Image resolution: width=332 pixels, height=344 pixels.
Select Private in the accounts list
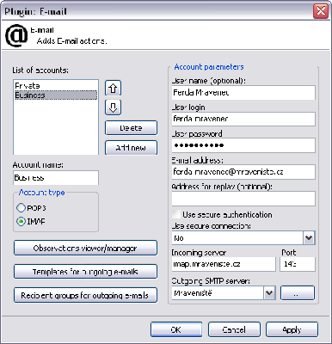[56, 86]
